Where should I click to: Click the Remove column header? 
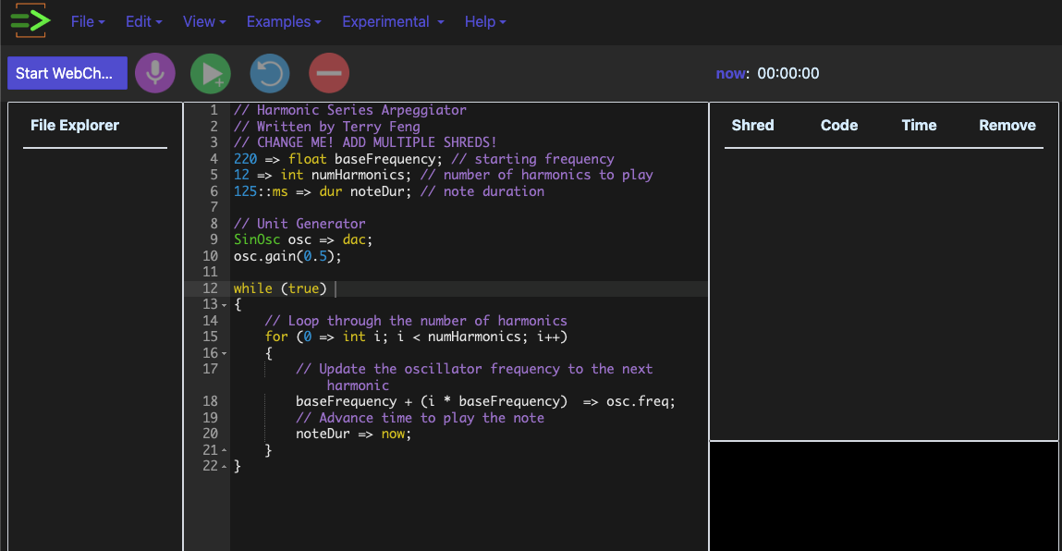pyautogui.click(x=1007, y=126)
